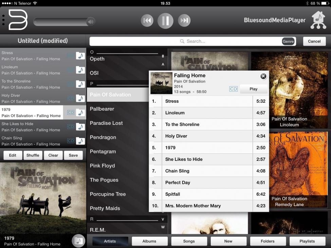Click the music note icon for Stress
Screen dimensions: 331x248
(80, 56)
